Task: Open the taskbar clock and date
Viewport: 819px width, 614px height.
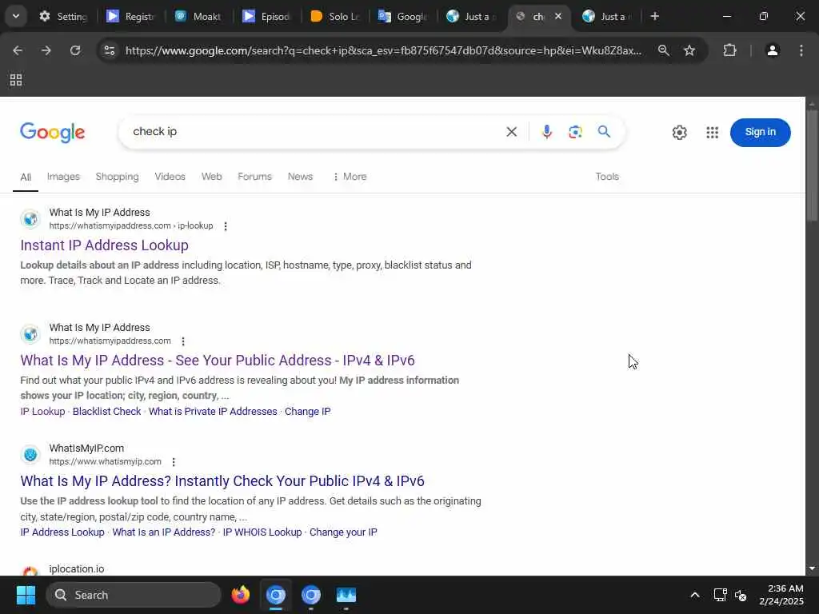Action: 781,595
